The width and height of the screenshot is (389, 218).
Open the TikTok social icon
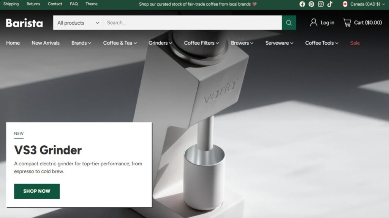[329, 4]
